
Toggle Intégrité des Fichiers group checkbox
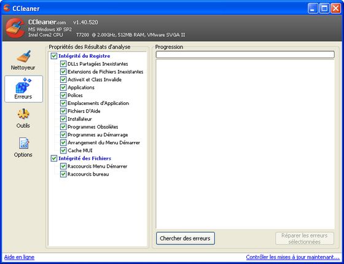point(54,158)
